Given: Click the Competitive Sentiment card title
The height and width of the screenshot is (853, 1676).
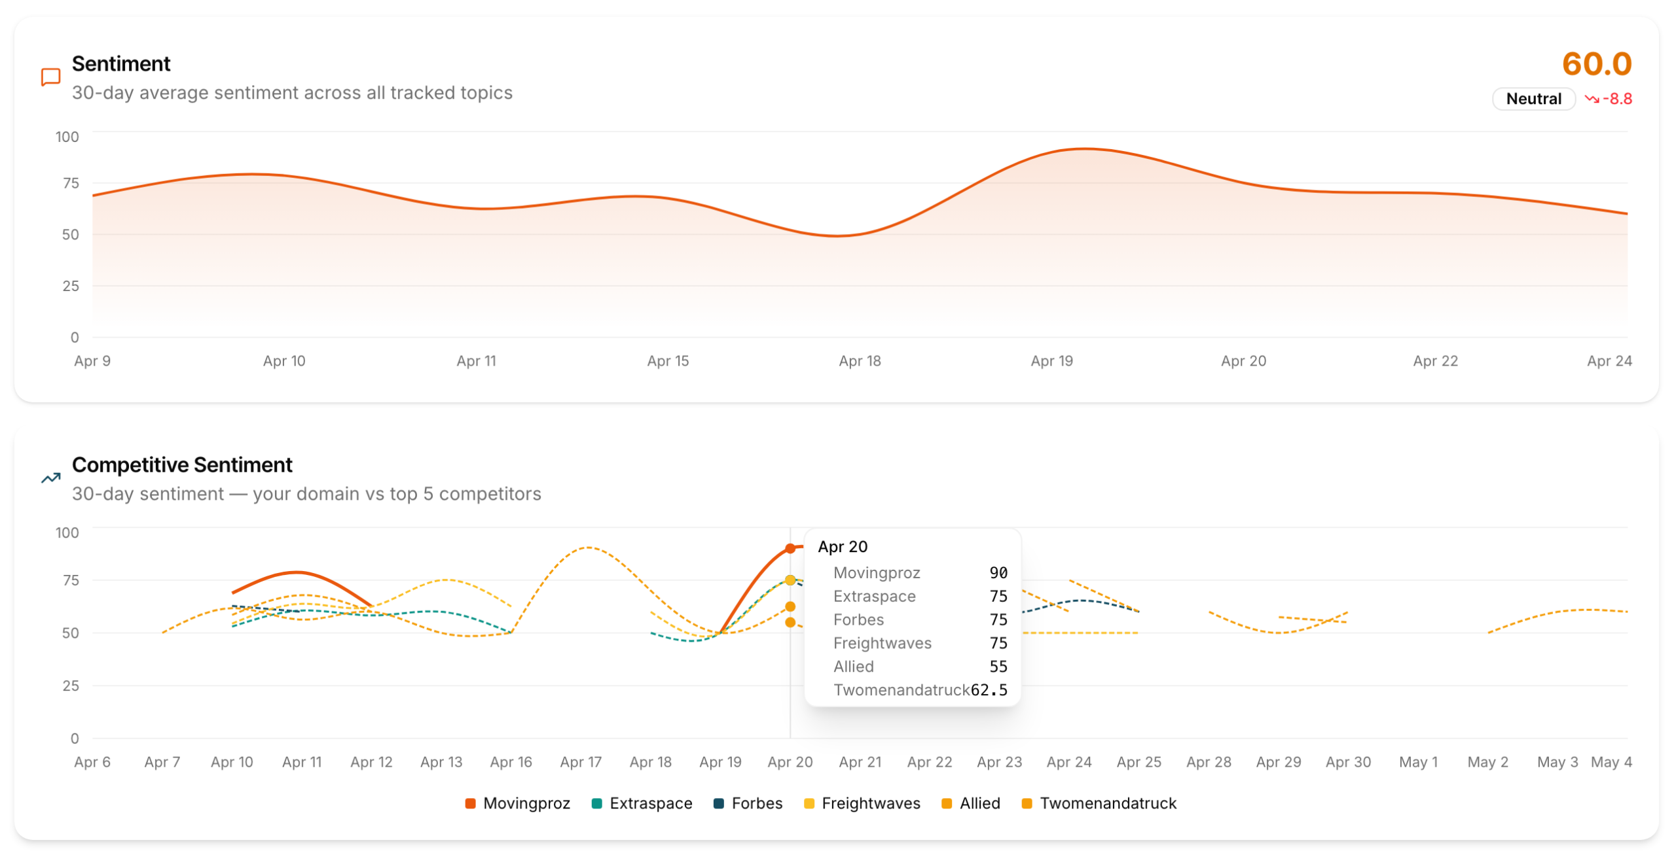Looking at the screenshot, I should pos(182,465).
